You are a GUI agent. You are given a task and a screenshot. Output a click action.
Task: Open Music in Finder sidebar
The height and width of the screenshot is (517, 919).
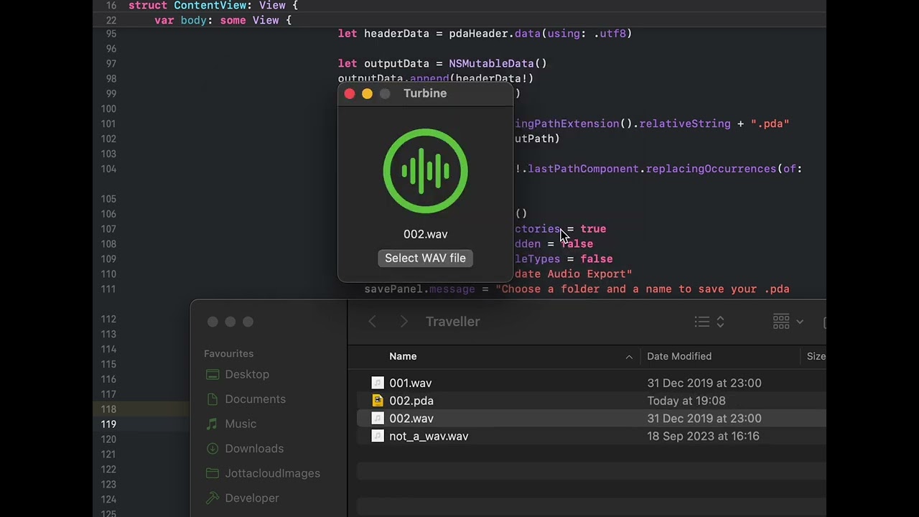click(241, 424)
